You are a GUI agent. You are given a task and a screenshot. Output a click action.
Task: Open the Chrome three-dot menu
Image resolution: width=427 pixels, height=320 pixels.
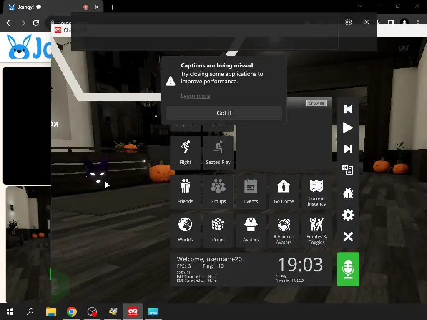(418, 22)
